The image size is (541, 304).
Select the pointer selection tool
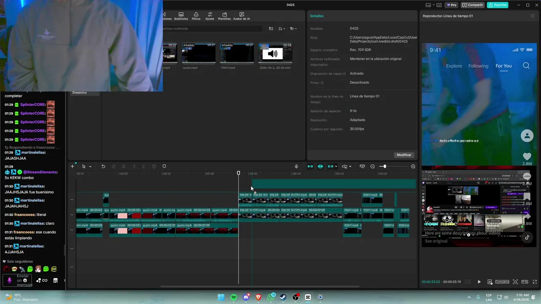click(x=84, y=166)
